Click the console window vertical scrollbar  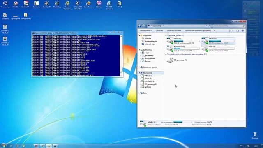point(121,56)
